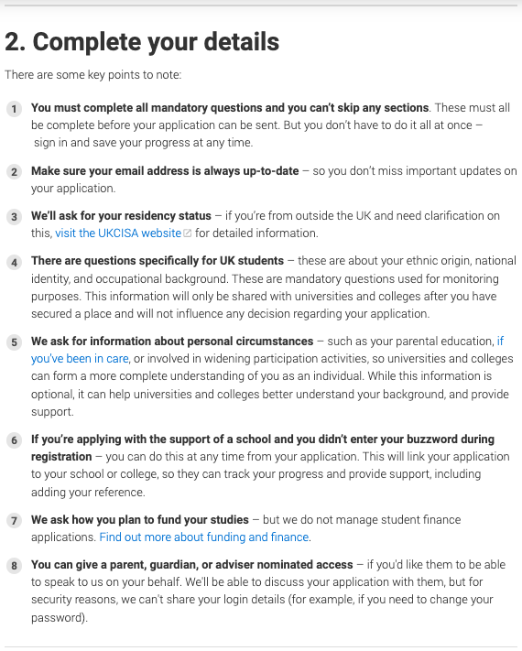This screenshot has height=651, width=522.
Task: Click the number 5 circle badge
Action: coord(14,342)
